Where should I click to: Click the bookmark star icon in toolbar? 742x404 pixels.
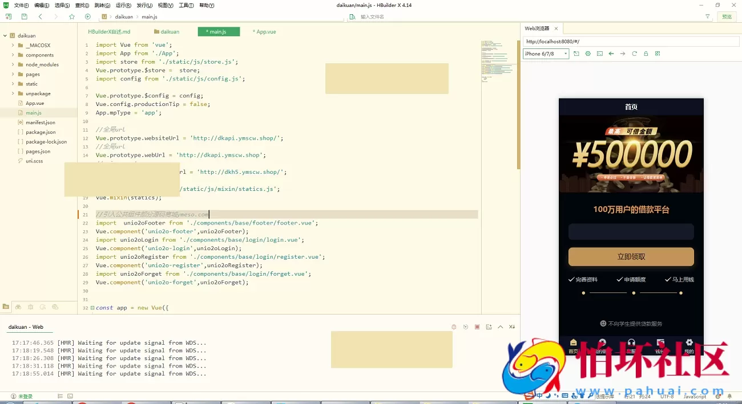click(72, 17)
